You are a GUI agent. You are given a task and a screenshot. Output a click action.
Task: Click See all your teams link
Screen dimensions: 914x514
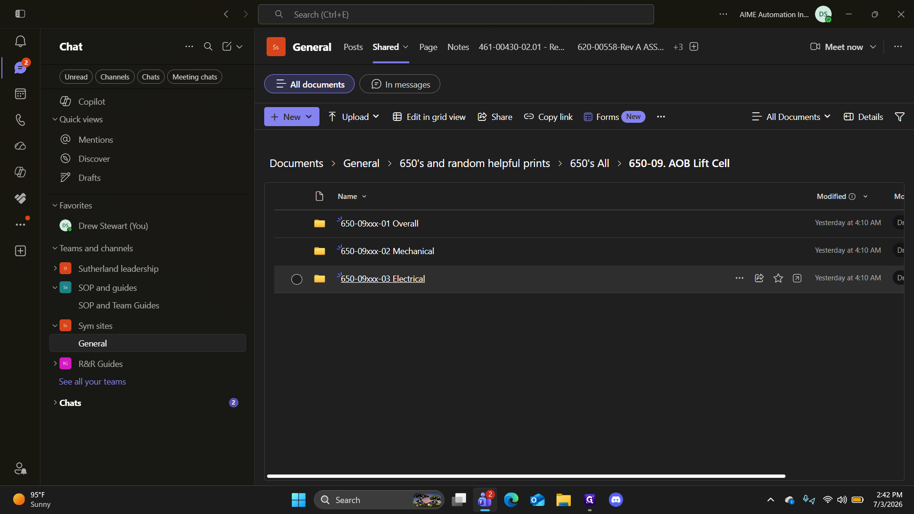tap(92, 382)
